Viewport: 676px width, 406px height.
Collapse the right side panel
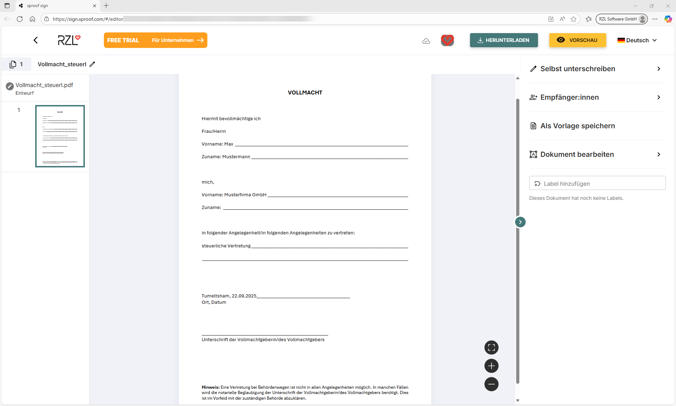(x=520, y=222)
